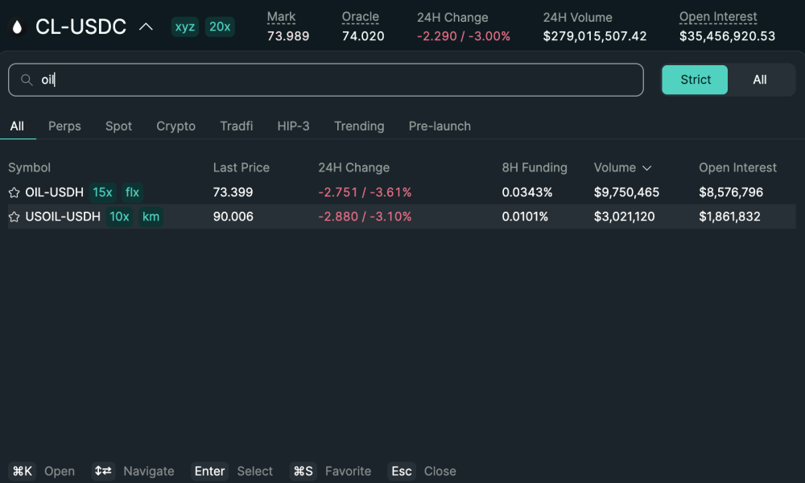The image size is (805, 483).
Task: Click the km badge on USOIL-USDH
Action: tap(151, 217)
